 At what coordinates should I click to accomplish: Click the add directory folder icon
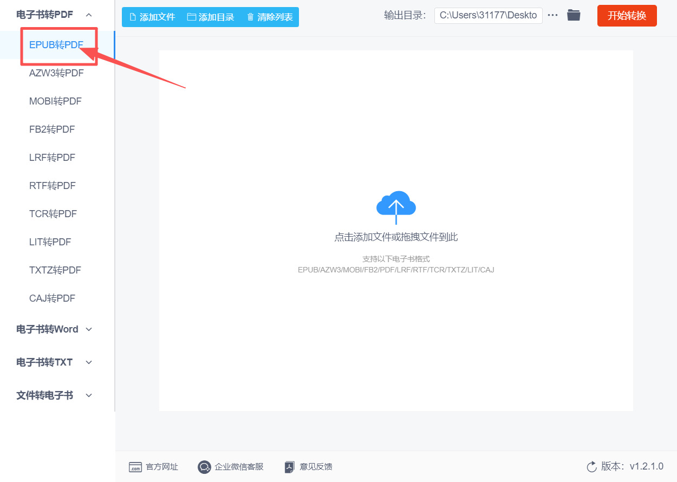pyautogui.click(x=191, y=17)
